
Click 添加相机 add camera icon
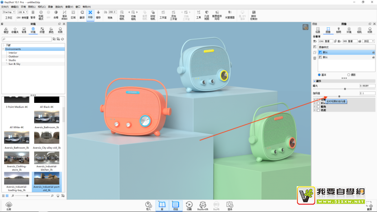click(122, 15)
